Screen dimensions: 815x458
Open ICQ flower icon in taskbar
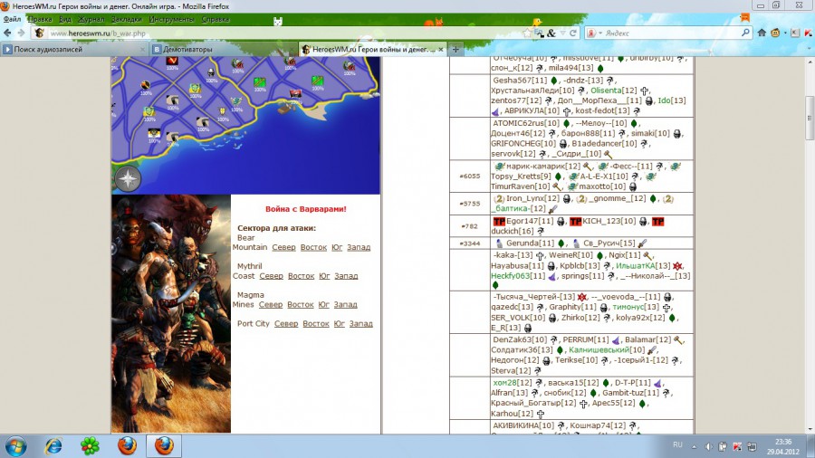tap(90, 445)
